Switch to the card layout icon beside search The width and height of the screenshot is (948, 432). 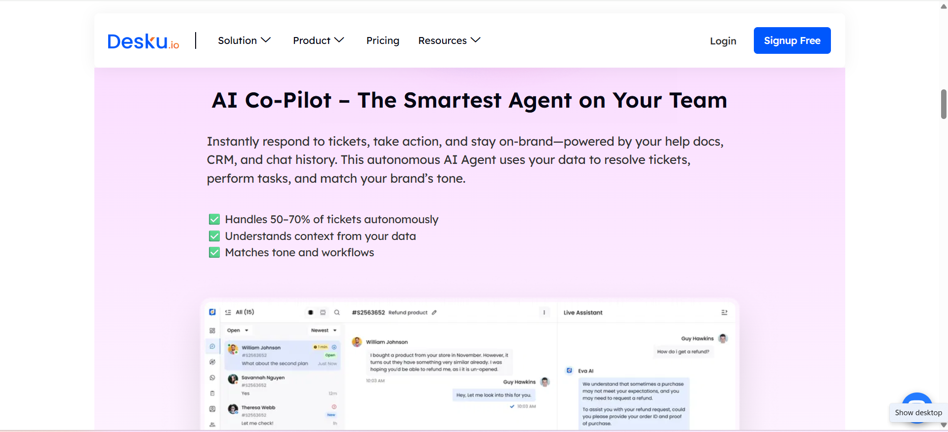click(323, 313)
